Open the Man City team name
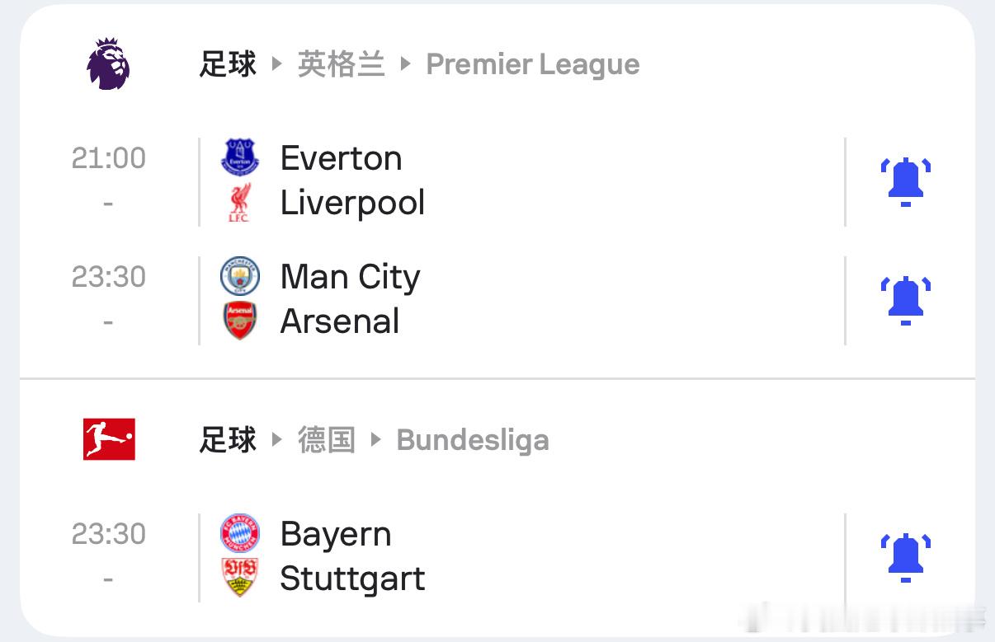The image size is (995, 642). click(x=350, y=277)
